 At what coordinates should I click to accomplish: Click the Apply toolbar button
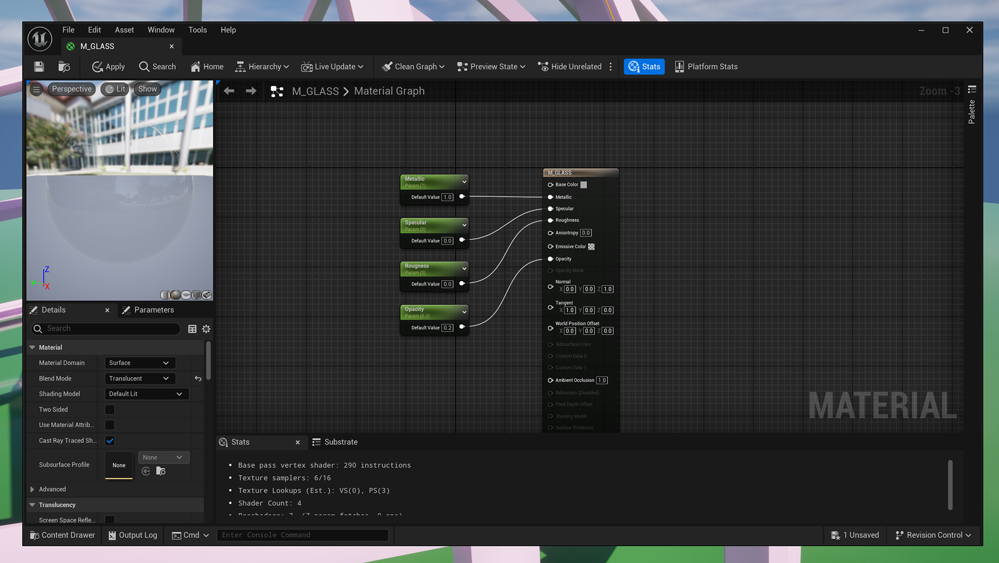[x=108, y=67]
